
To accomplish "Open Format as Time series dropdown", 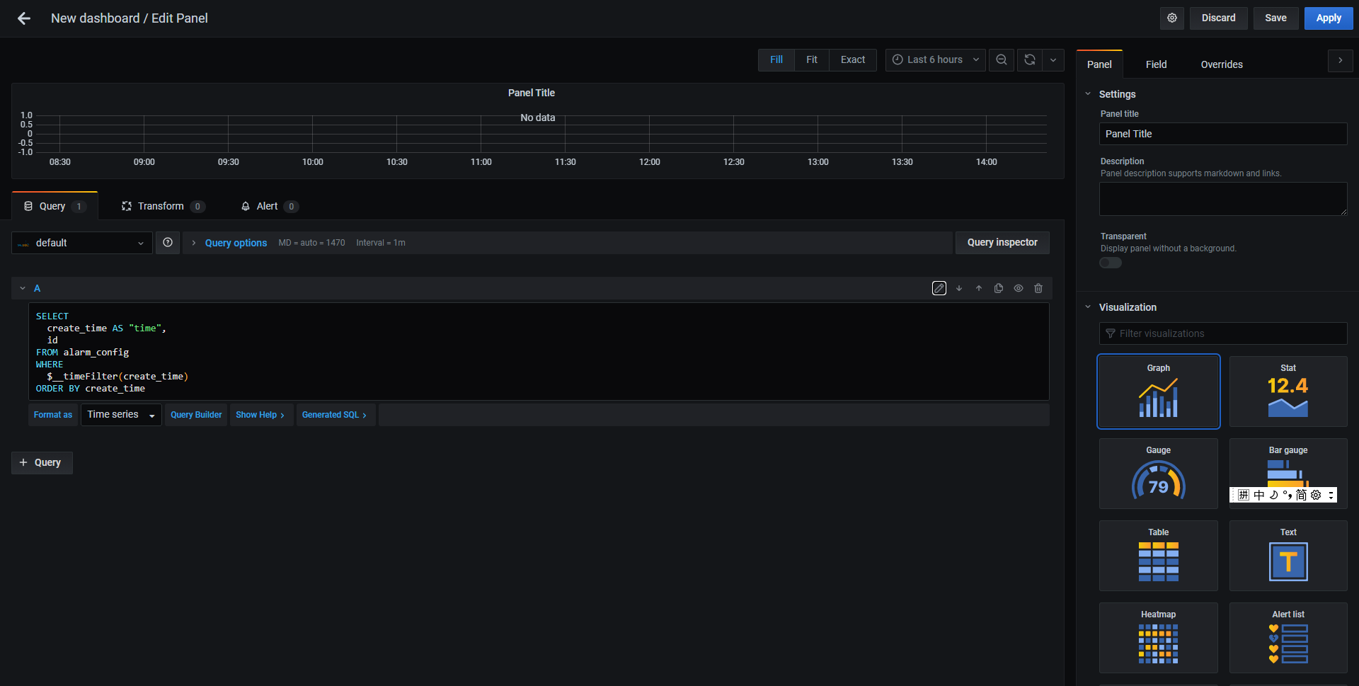I will click(121, 415).
